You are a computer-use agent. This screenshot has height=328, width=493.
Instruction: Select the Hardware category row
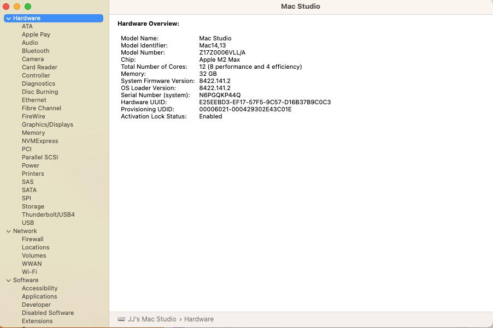(54, 18)
